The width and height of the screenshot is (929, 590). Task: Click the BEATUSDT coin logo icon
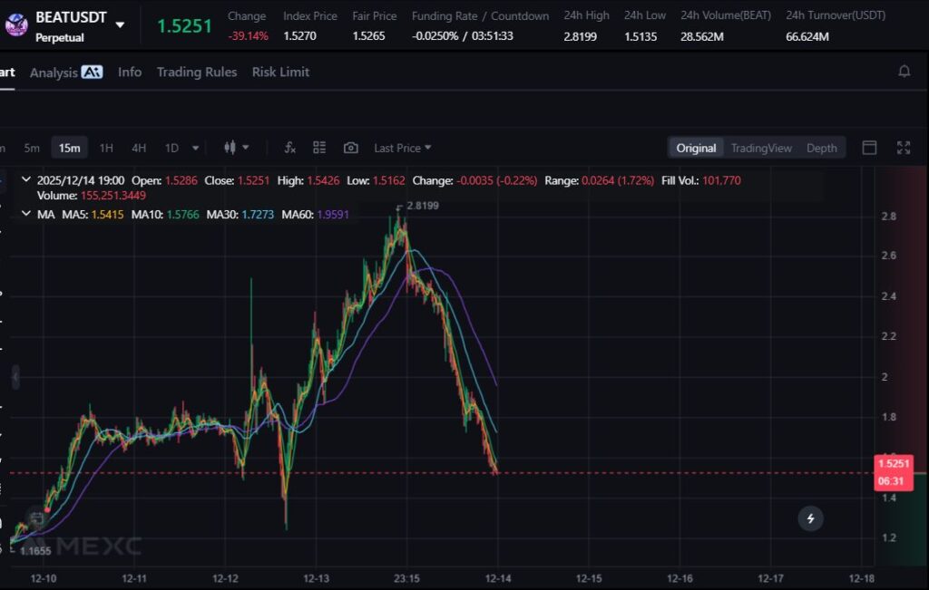pos(16,24)
